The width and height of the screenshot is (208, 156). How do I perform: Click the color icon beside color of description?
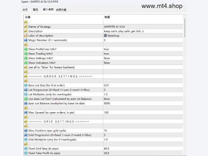coord(26,36)
